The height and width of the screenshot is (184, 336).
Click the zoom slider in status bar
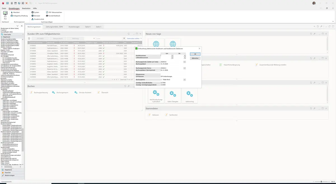tap(321, 182)
